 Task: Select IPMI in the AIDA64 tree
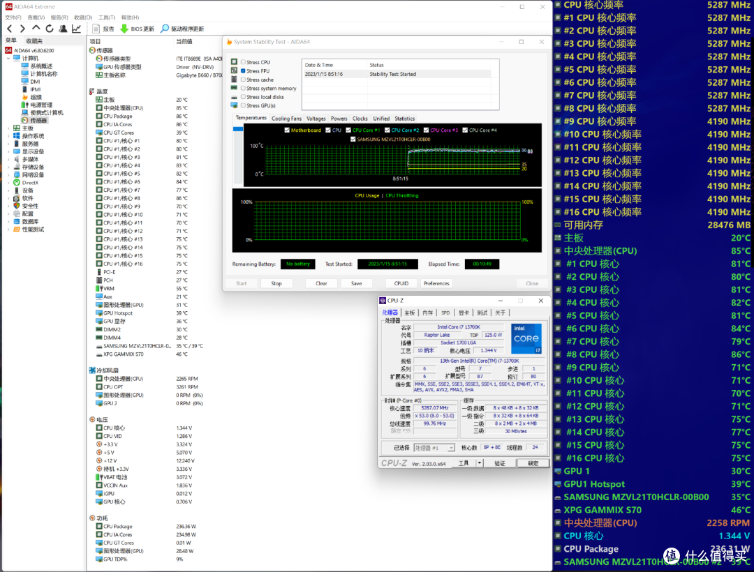[31, 89]
